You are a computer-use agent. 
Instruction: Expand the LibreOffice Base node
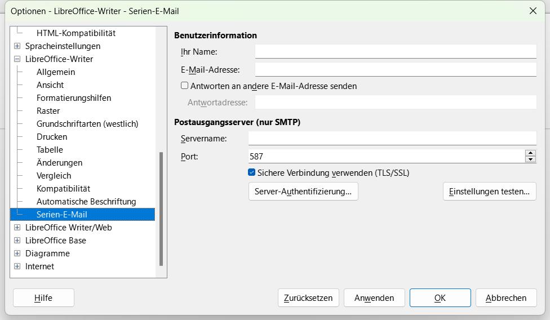tap(17, 241)
